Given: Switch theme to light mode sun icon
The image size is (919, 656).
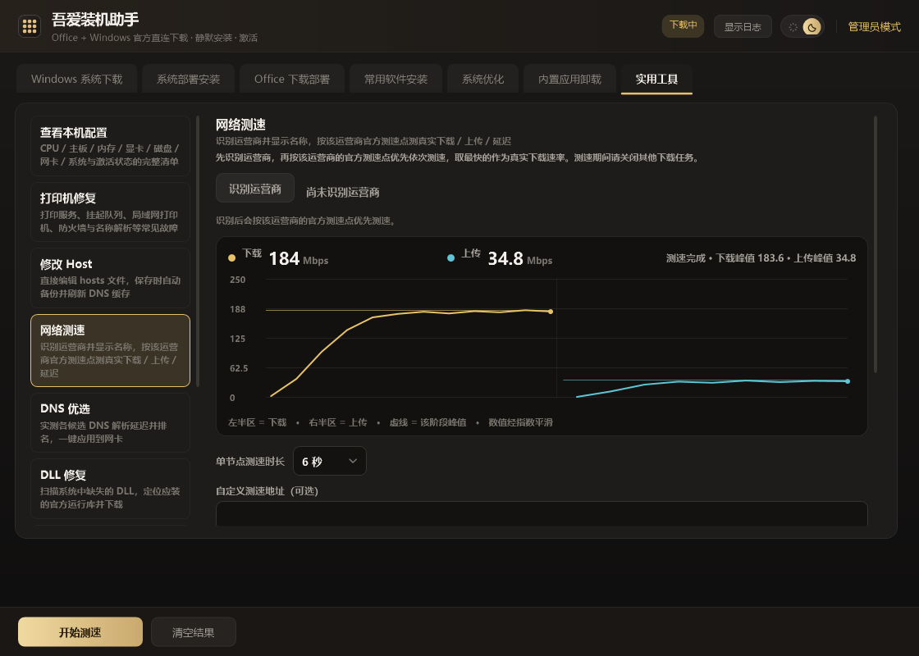Looking at the screenshot, I should (x=793, y=27).
